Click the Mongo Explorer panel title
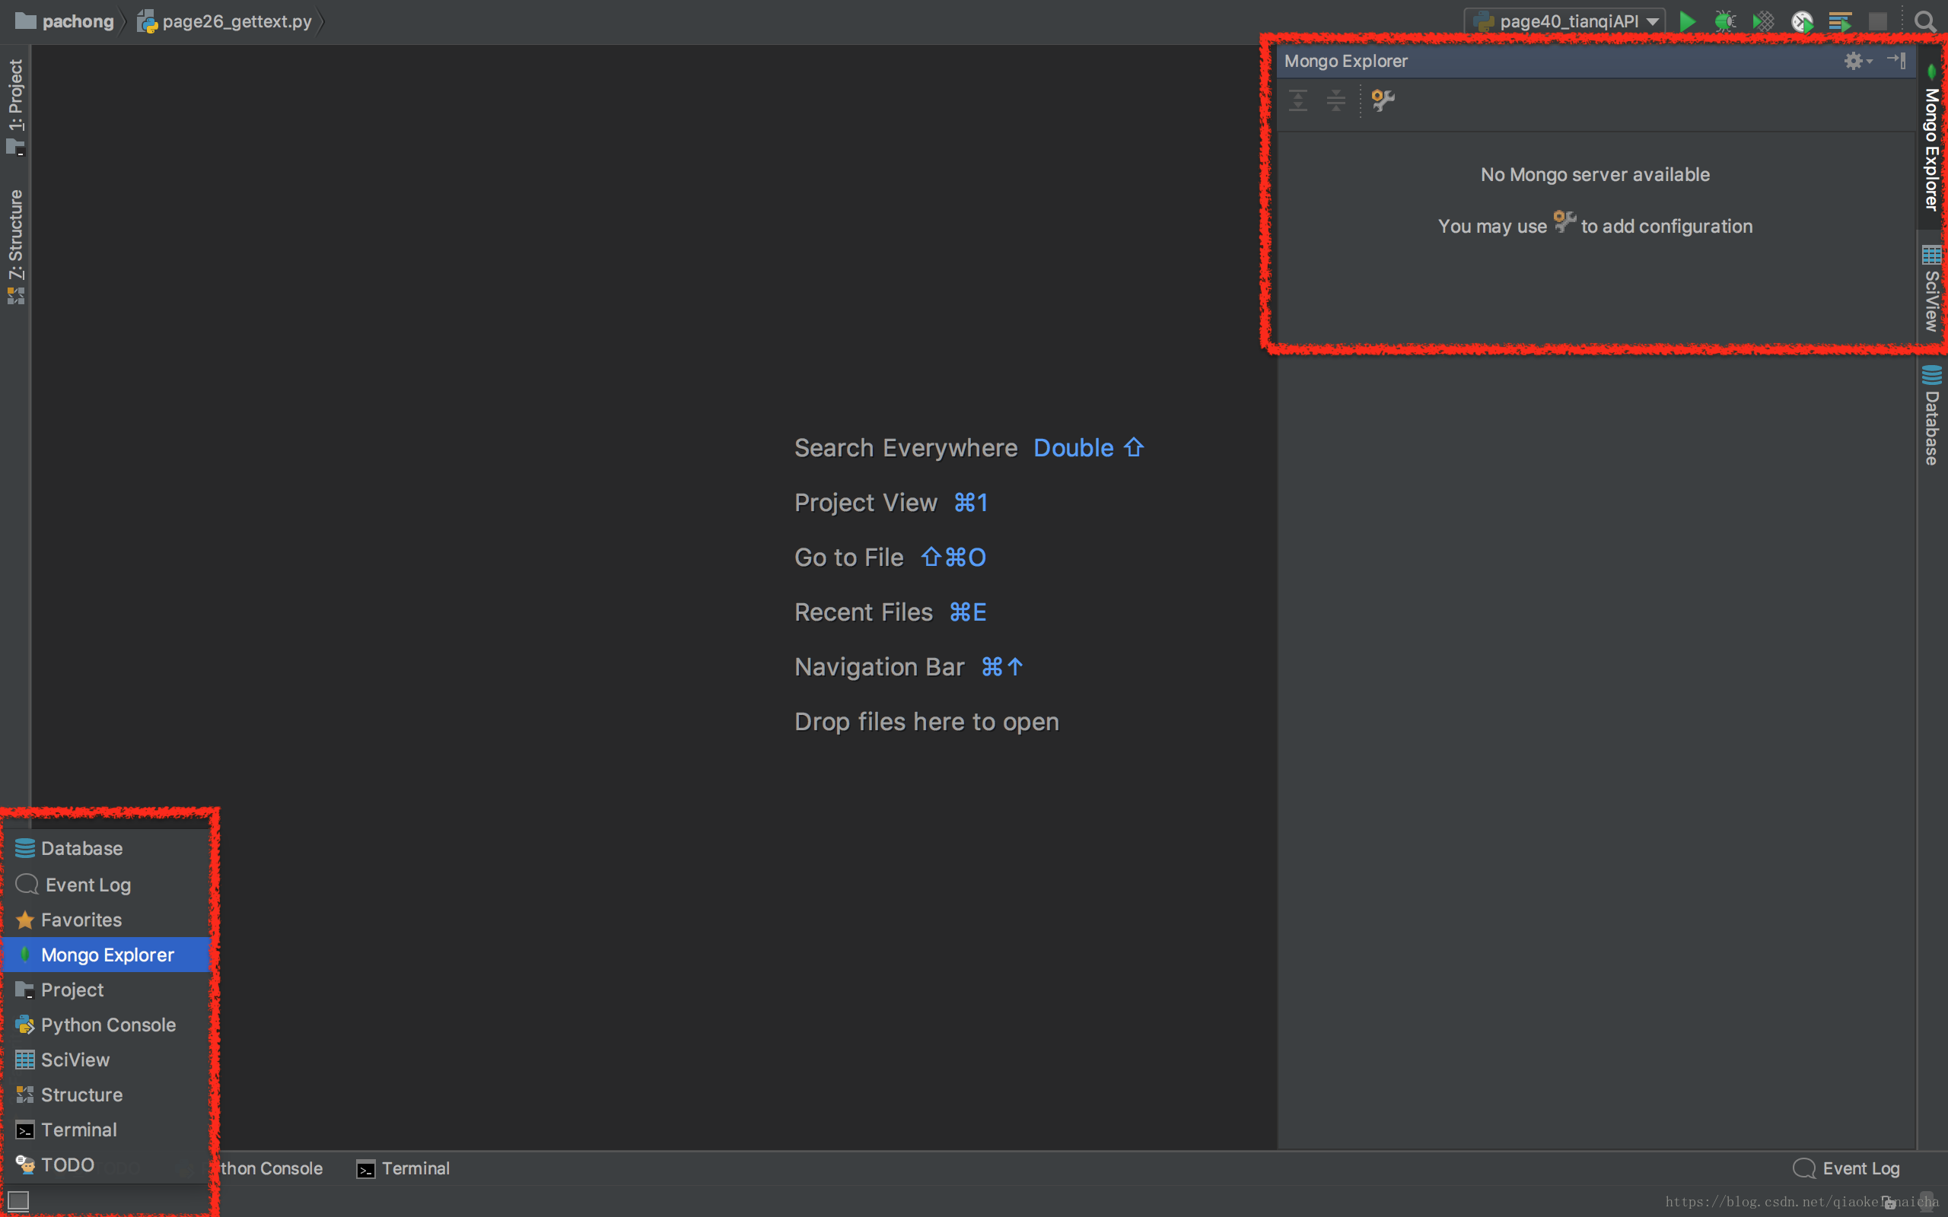Viewport: 1948px width, 1217px height. 1345,61
